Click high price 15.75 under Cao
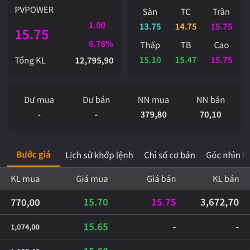Screen dimensions: 250x250 [x=222, y=60]
